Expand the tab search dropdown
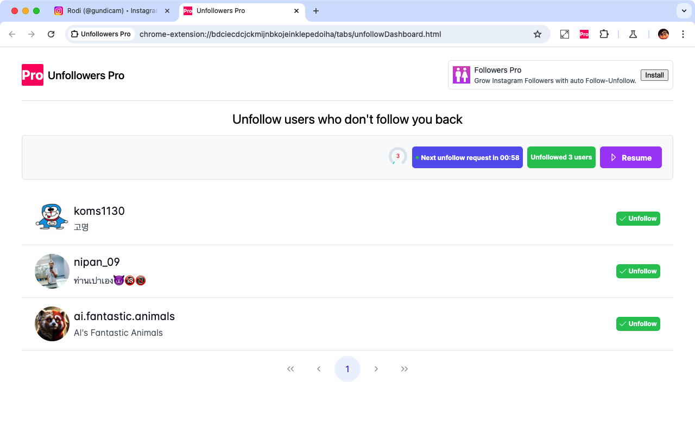 click(684, 11)
